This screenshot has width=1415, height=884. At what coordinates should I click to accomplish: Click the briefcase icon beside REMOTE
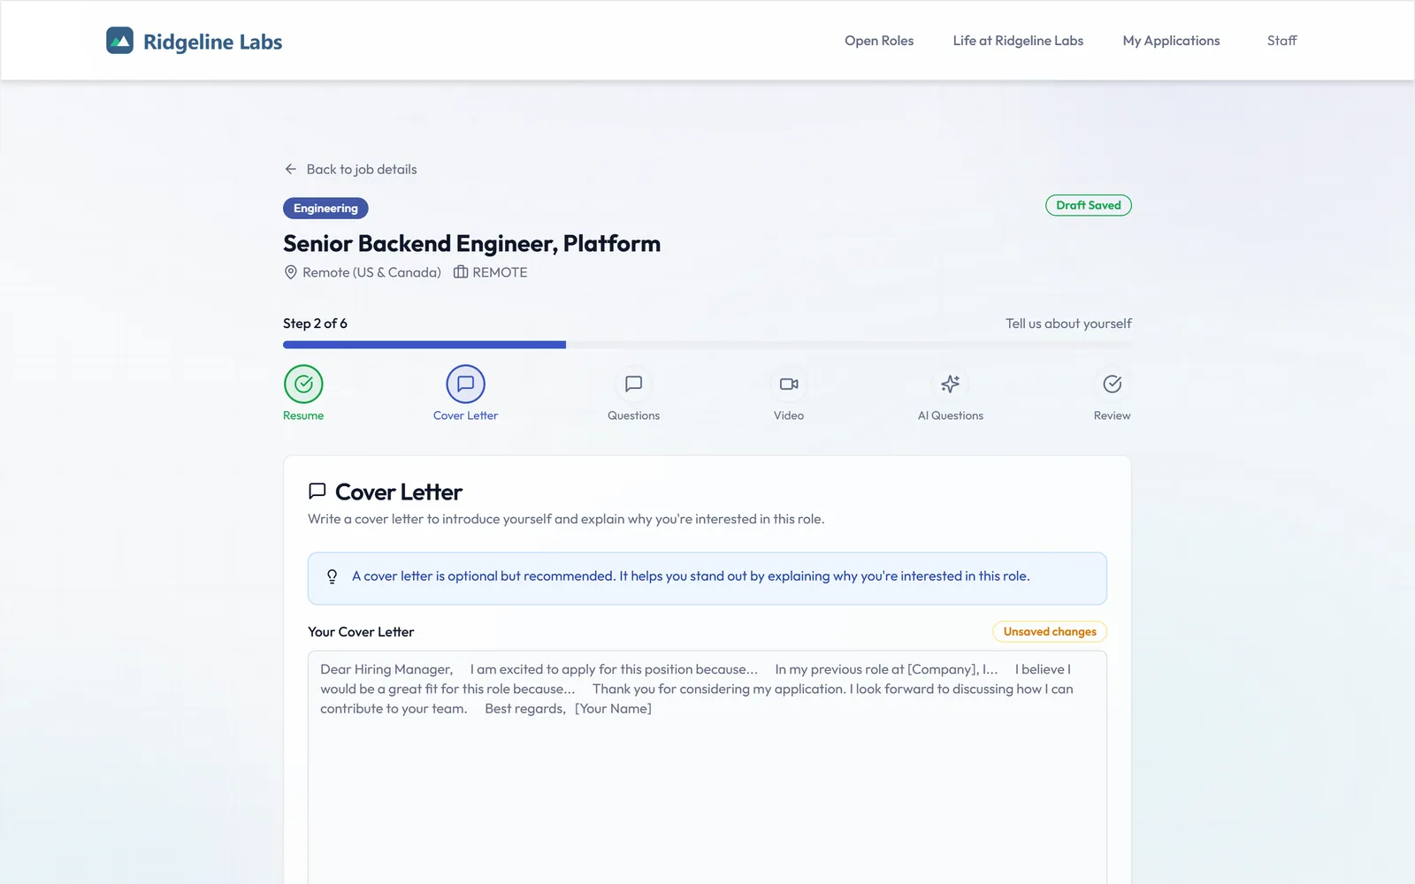pos(461,272)
